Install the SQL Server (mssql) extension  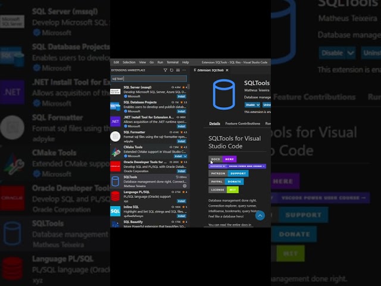point(182,97)
